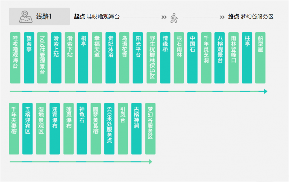Choose the 中国石 stop
289x182 pixels.
click(x=193, y=58)
